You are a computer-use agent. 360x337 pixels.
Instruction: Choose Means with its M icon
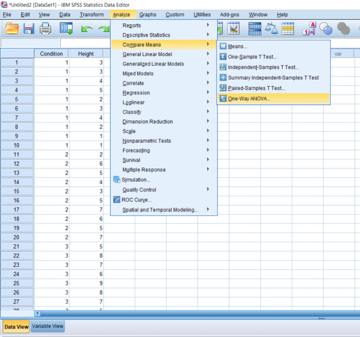(273, 46)
